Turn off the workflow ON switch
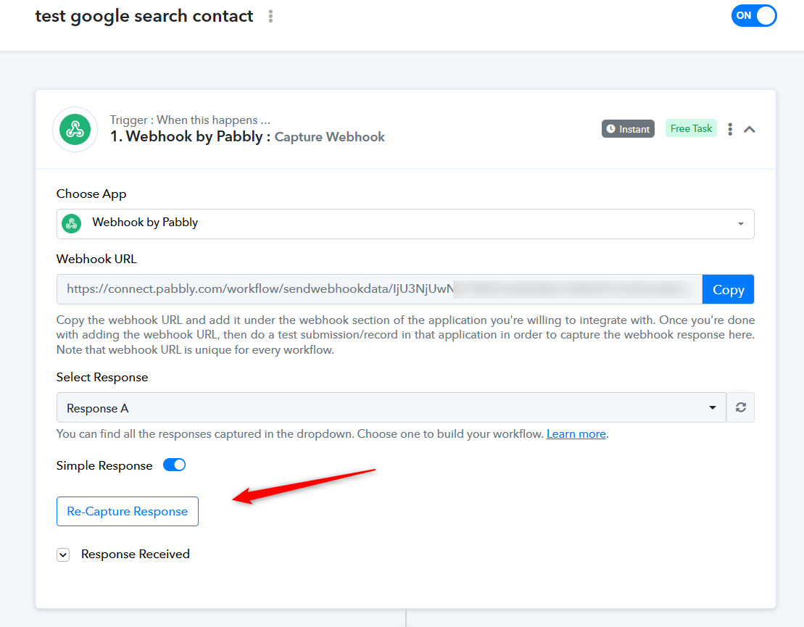This screenshot has height=627, width=804. tap(754, 15)
